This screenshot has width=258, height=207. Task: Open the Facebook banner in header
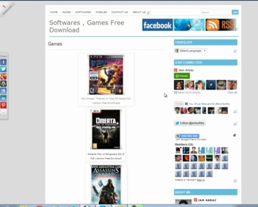(x=157, y=25)
